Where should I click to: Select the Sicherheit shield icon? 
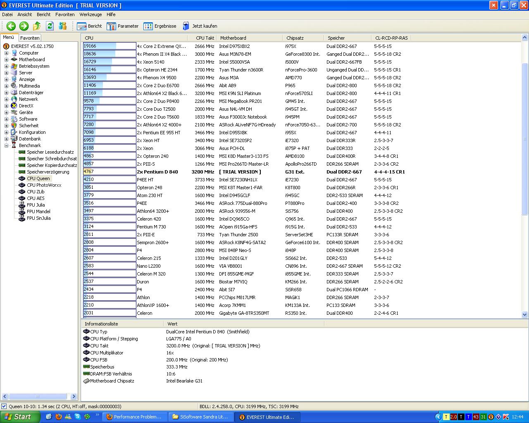pyautogui.click(x=14, y=126)
